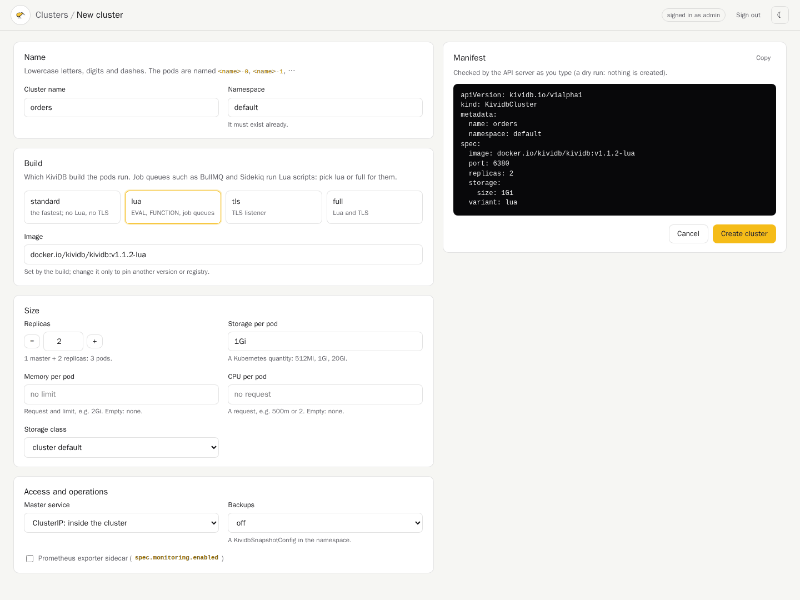This screenshot has width=800, height=600.
Task: Select the standard build option
Action: (72, 207)
